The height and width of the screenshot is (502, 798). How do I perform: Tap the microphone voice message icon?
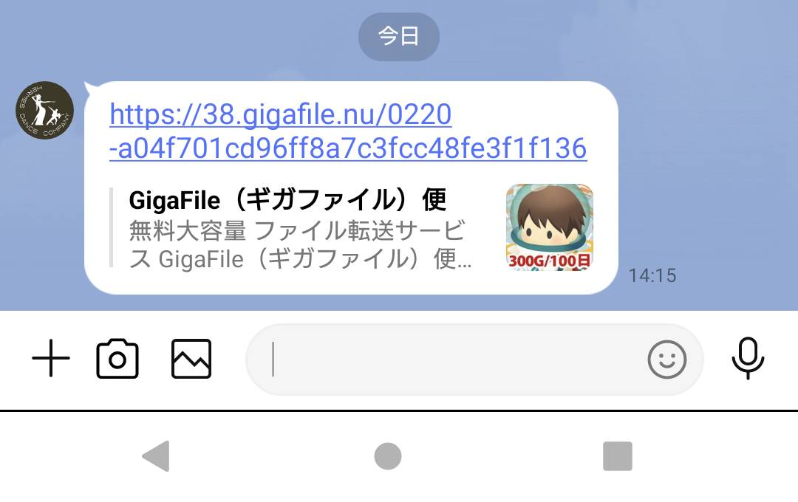748,358
